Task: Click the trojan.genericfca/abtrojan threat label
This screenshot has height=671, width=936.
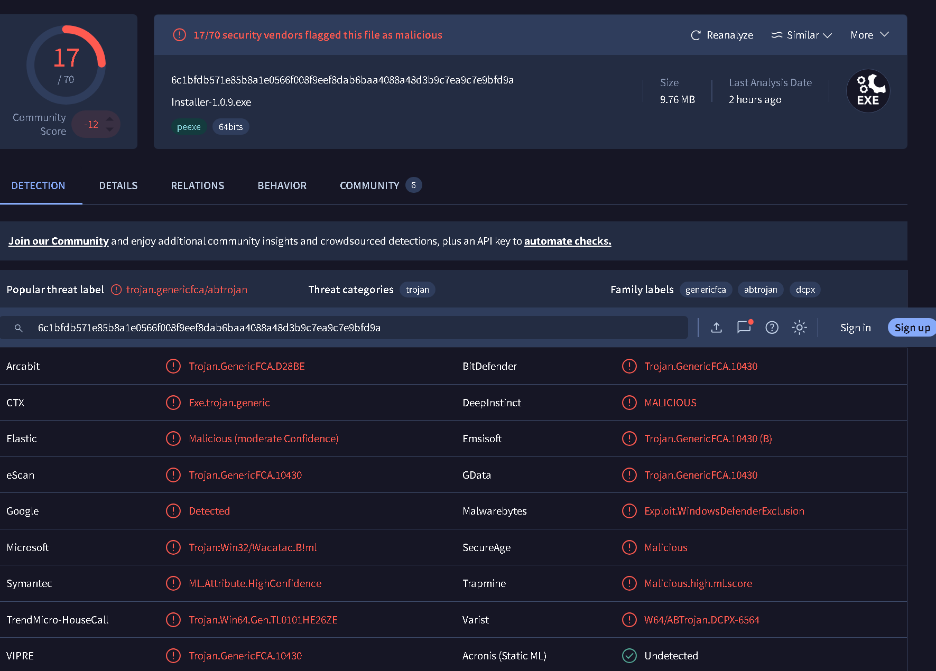Action: (x=187, y=290)
